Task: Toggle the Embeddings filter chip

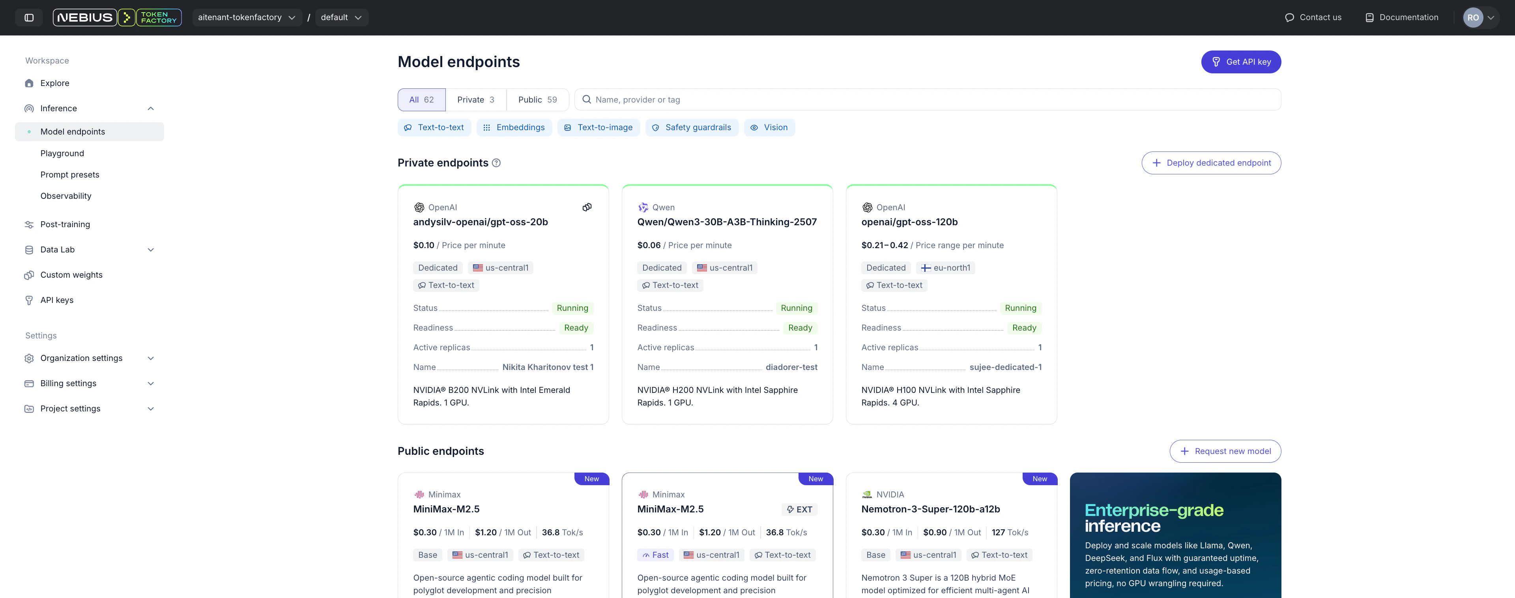Action: click(514, 127)
